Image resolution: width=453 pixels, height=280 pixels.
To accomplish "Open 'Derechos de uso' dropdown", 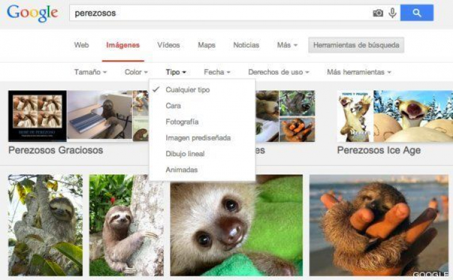I will click(x=278, y=72).
